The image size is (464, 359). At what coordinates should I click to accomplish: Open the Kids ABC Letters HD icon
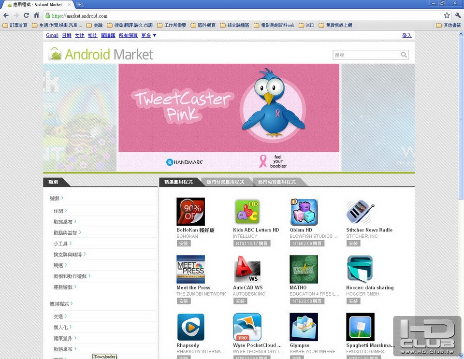pyautogui.click(x=247, y=212)
